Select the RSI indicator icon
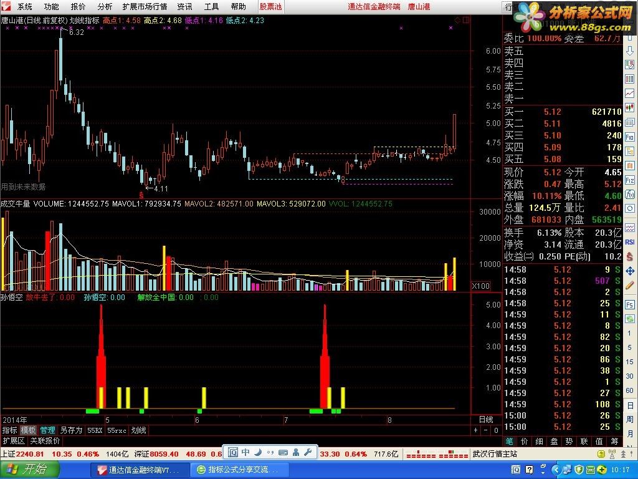This screenshot has height=479, width=638. [629, 242]
